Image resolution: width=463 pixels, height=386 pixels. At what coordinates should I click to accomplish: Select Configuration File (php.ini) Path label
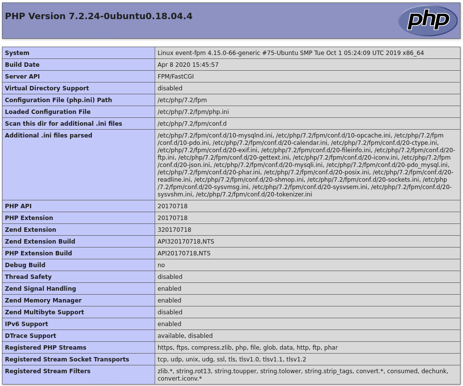(x=58, y=100)
